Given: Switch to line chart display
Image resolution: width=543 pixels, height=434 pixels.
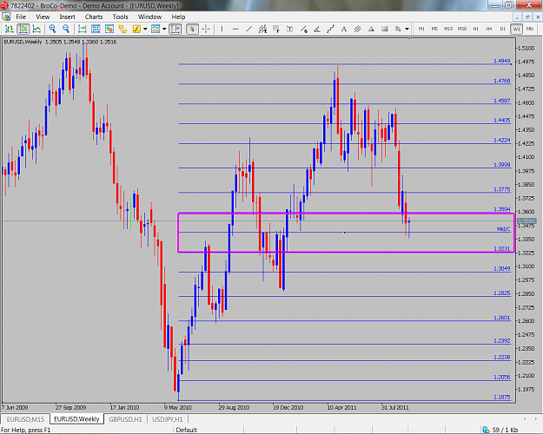Looking at the screenshot, I should point(36,29).
